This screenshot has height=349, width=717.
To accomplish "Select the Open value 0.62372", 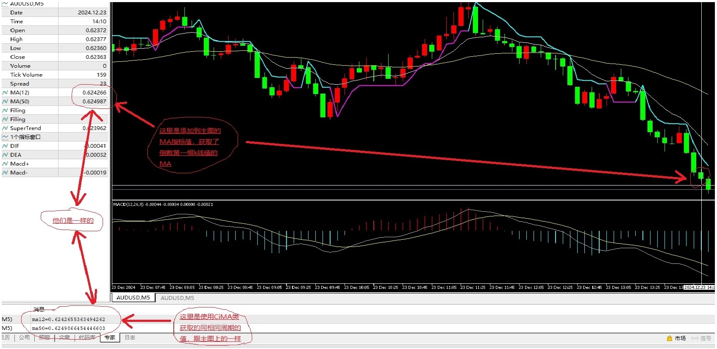I will 96,30.
